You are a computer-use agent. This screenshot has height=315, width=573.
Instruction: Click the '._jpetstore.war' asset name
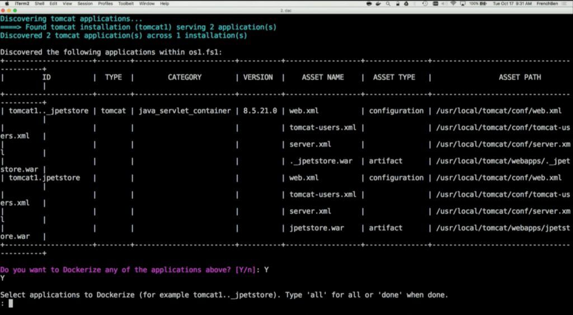(321, 161)
